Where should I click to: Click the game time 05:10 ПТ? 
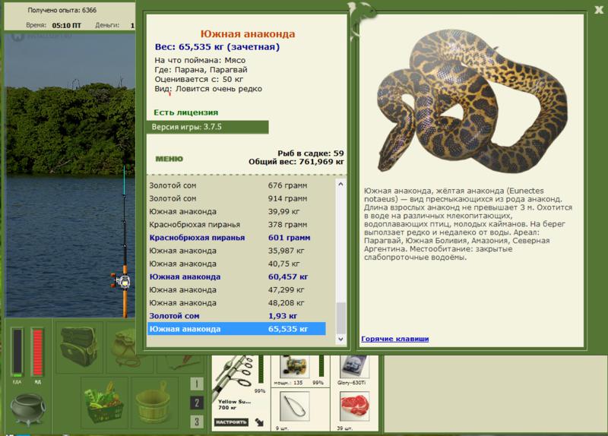pyautogui.click(x=66, y=26)
